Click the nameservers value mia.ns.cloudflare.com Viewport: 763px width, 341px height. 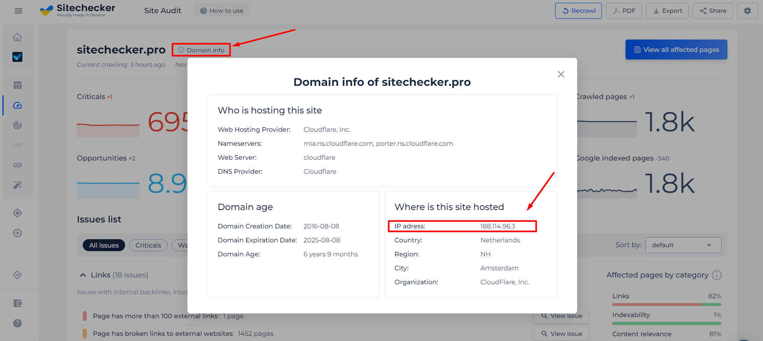(x=339, y=143)
